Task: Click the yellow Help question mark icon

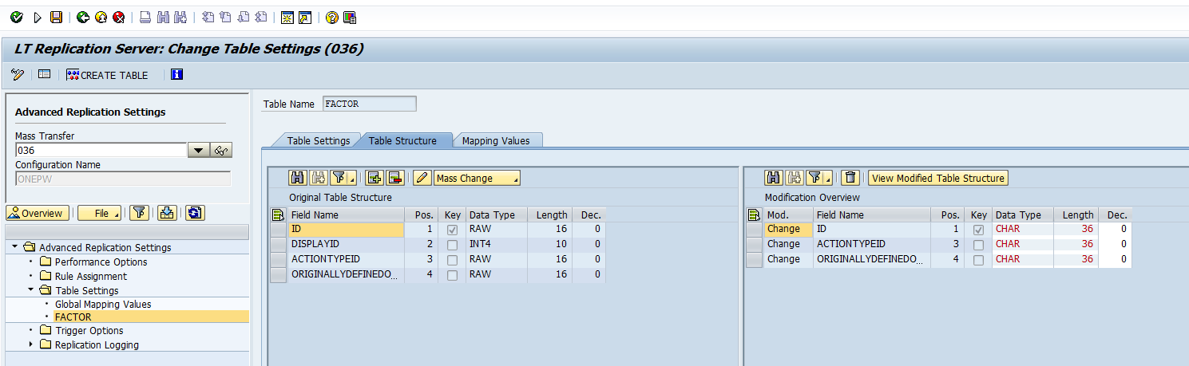Action: click(331, 17)
